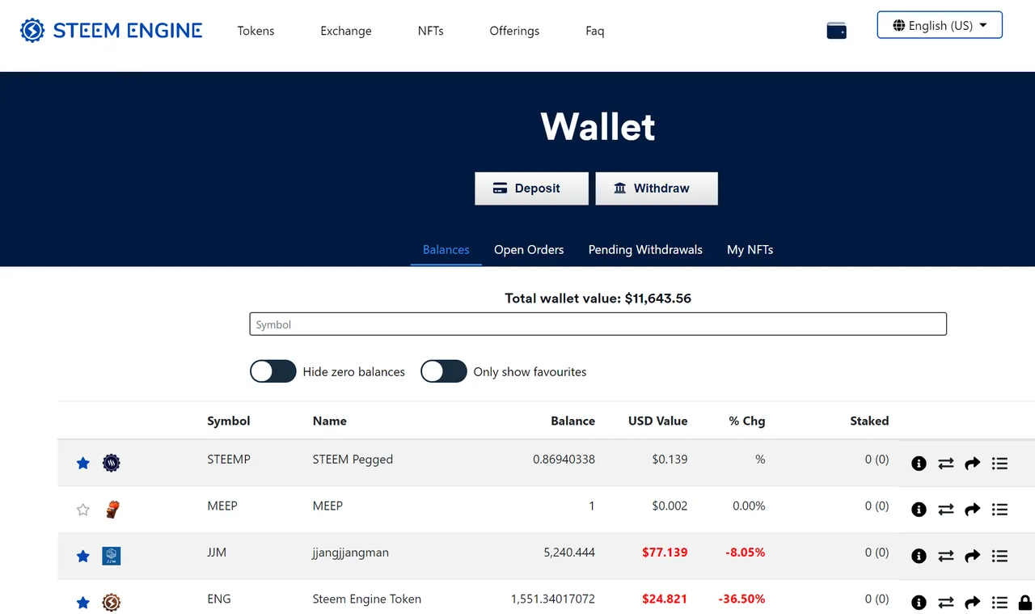This screenshot has width=1035, height=614.
Task: Click the Deposit button
Action: pyautogui.click(x=531, y=188)
